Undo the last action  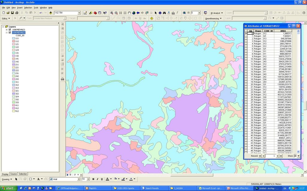coord(41,13)
